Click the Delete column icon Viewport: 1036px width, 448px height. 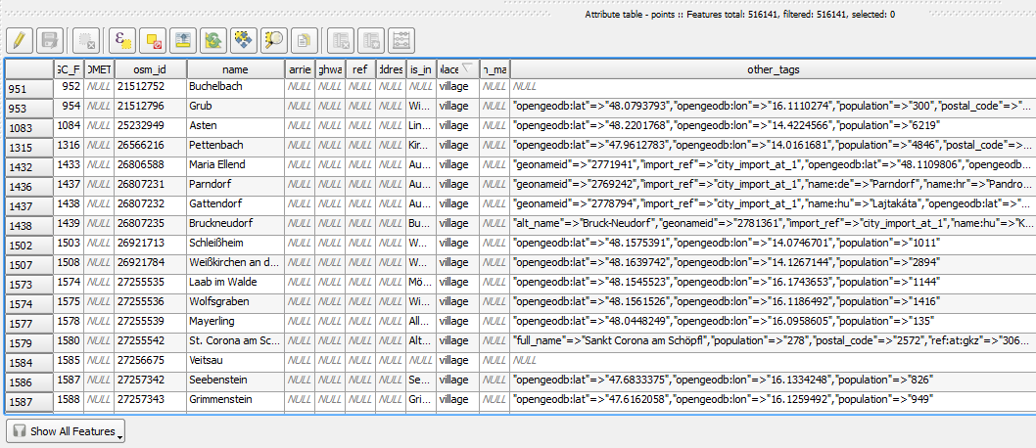[x=340, y=40]
